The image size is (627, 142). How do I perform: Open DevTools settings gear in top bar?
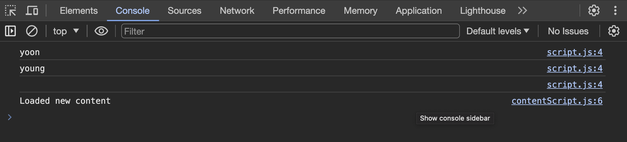click(x=594, y=11)
